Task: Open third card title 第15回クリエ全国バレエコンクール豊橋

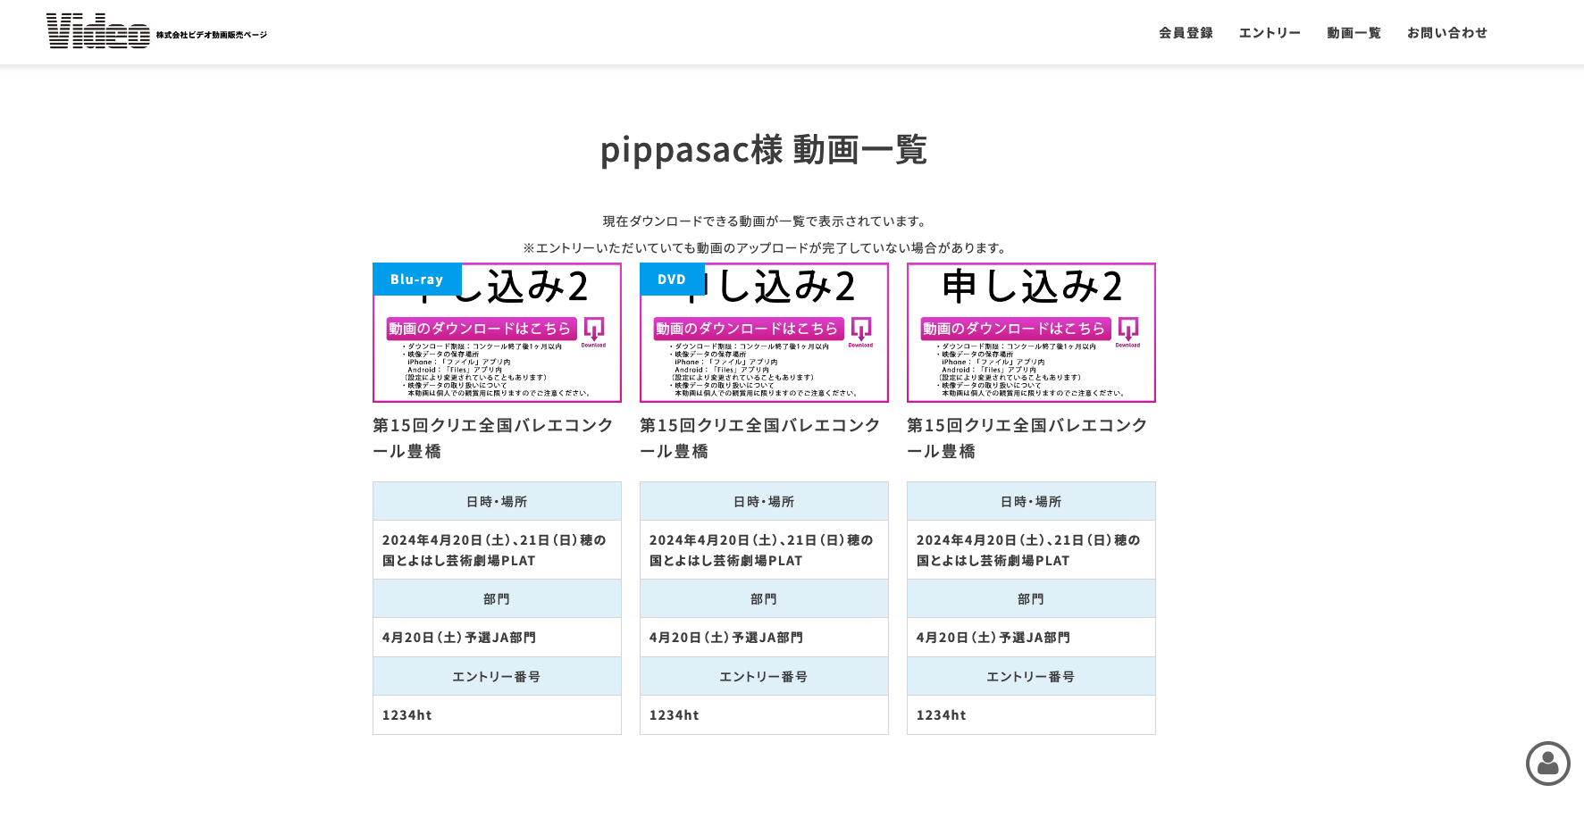Action: (1027, 438)
